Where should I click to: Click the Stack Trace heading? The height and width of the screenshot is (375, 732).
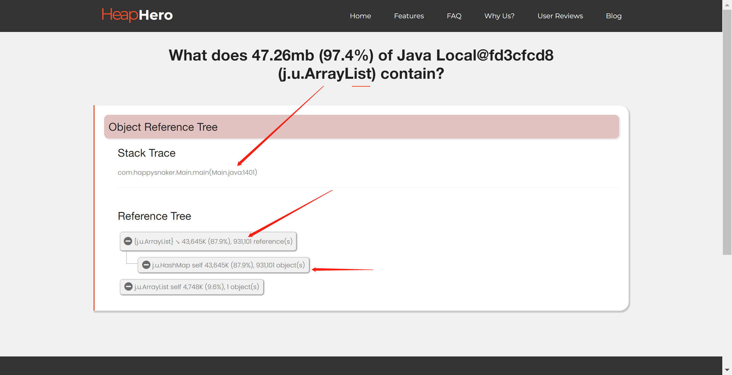146,153
